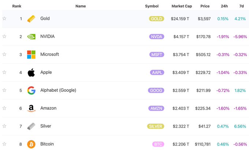This screenshot has width=249, height=150.
Task: Click NVIDIA 24h change -1.91%
Action: pos(223,37)
